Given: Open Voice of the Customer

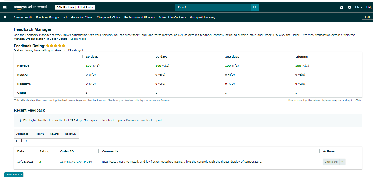Looking at the screenshot, I should tap(173, 17).
